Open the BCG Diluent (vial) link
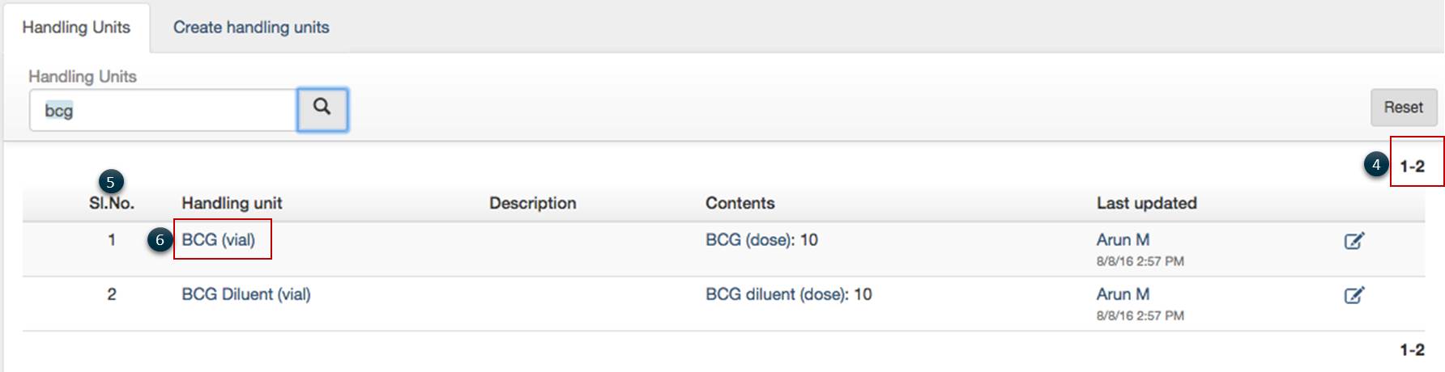Image resolution: width=1445 pixels, height=372 pixels. click(x=246, y=294)
